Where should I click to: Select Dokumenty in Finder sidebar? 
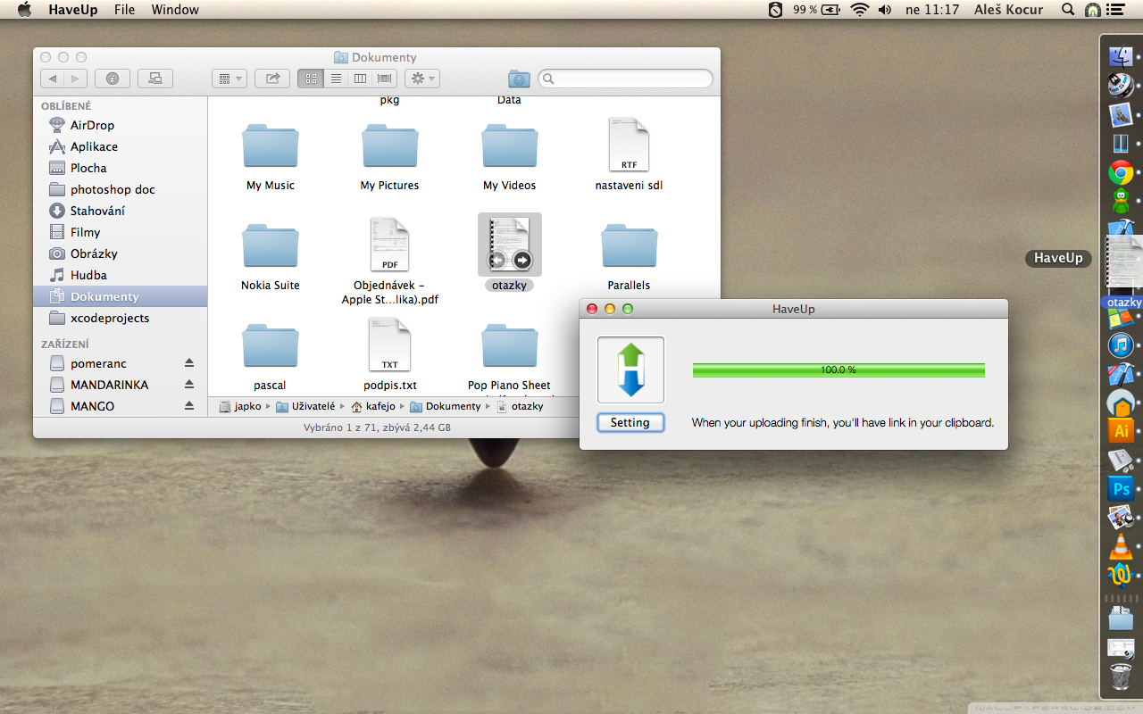pos(120,296)
